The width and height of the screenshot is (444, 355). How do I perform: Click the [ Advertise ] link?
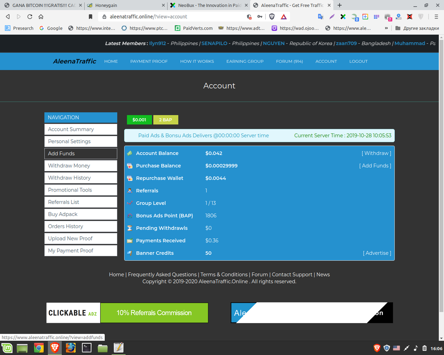[x=377, y=253]
